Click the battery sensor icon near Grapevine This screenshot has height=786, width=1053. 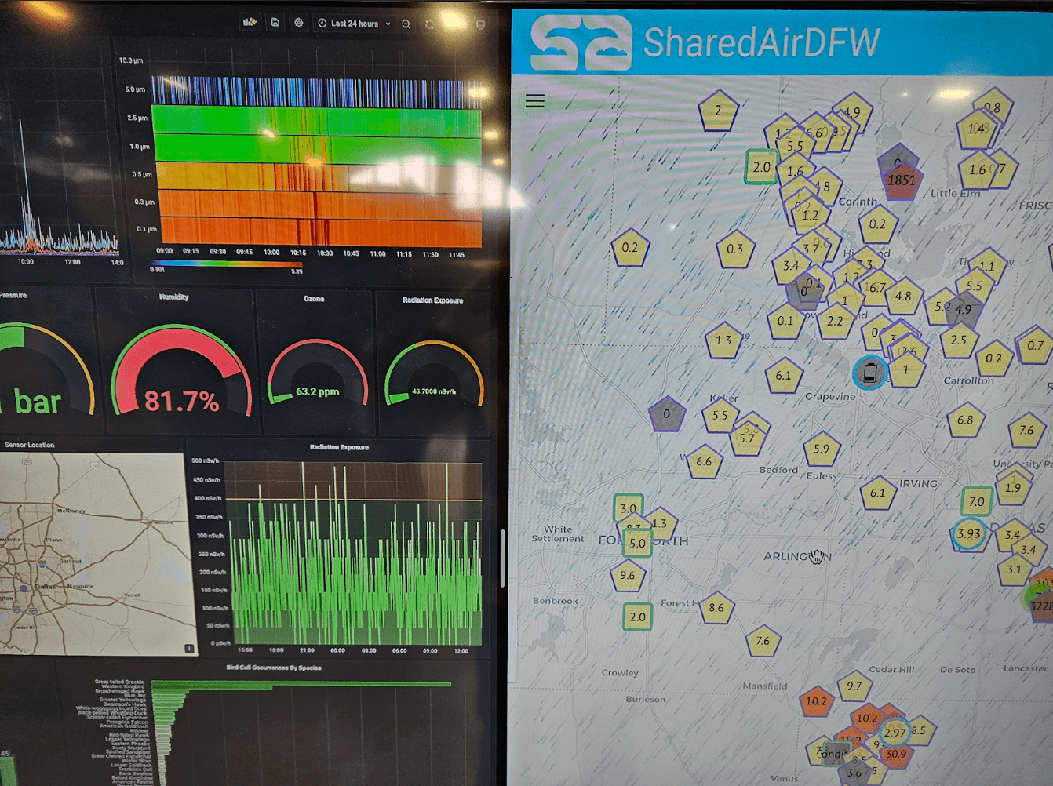point(869,373)
